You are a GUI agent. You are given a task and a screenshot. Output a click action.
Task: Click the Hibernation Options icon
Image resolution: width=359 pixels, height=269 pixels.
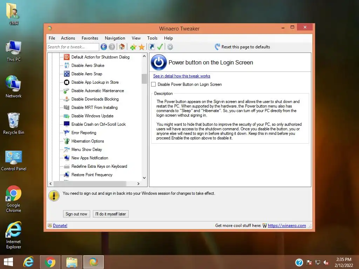(x=67, y=141)
